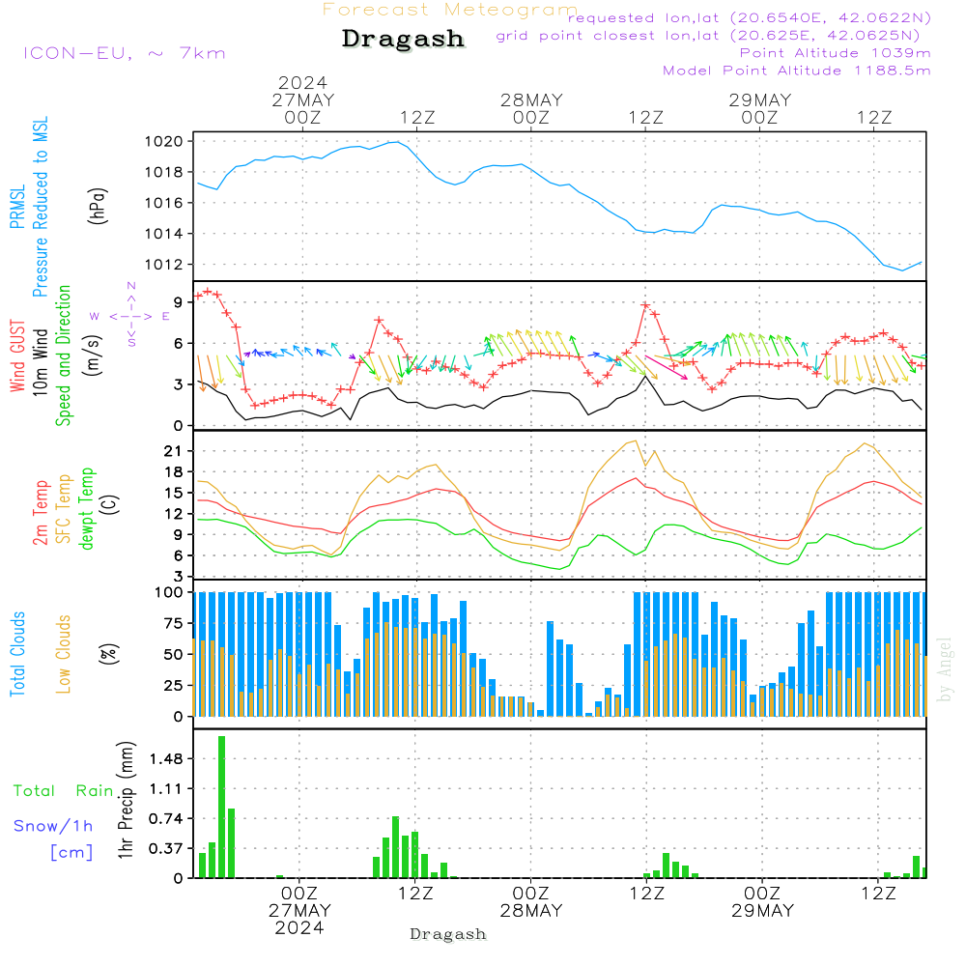Click the Dragash title at top
Image resolution: width=966 pixels, height=966 pixels.
(x=403, y=39)
